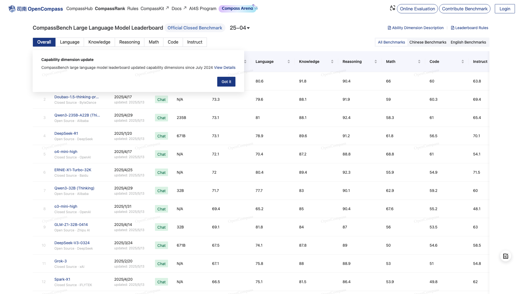
Task: Switch to the Math tab
Action: (154, 42)
